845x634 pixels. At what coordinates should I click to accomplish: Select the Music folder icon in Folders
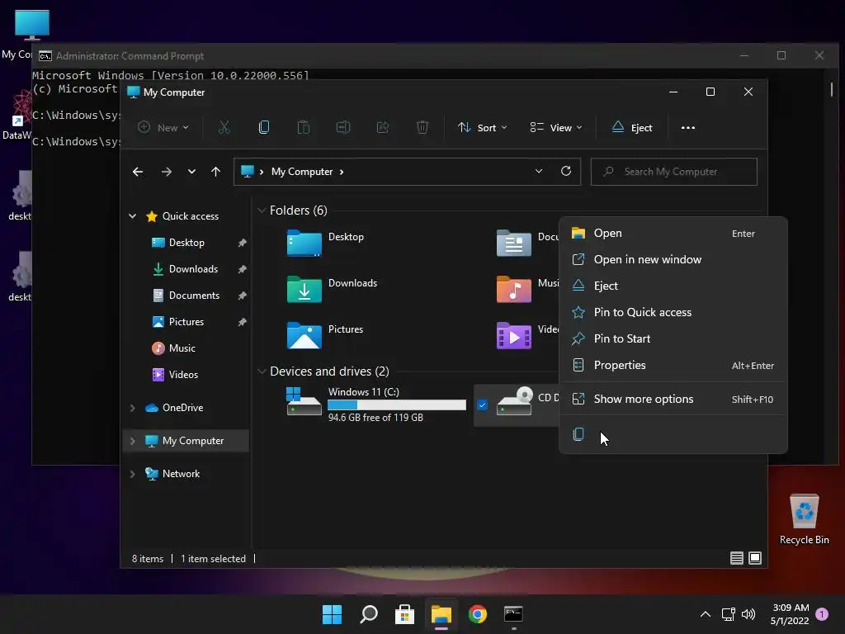click(513, 289)
